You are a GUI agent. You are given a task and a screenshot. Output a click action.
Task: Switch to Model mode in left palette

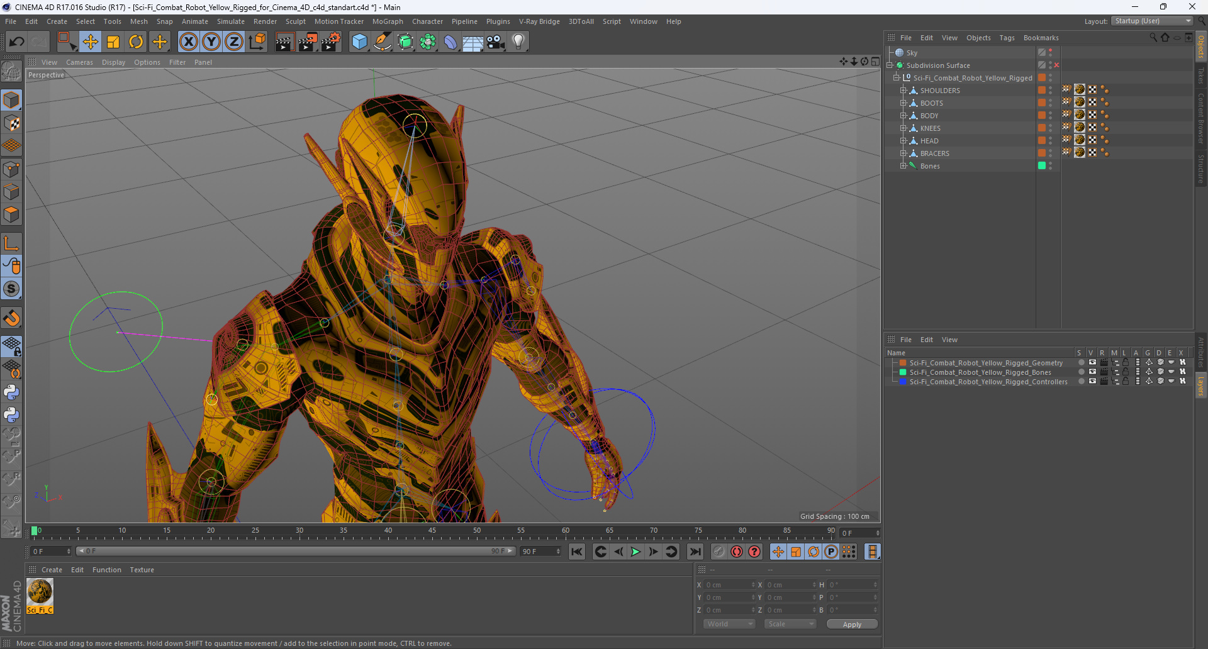tap(11, 100)
